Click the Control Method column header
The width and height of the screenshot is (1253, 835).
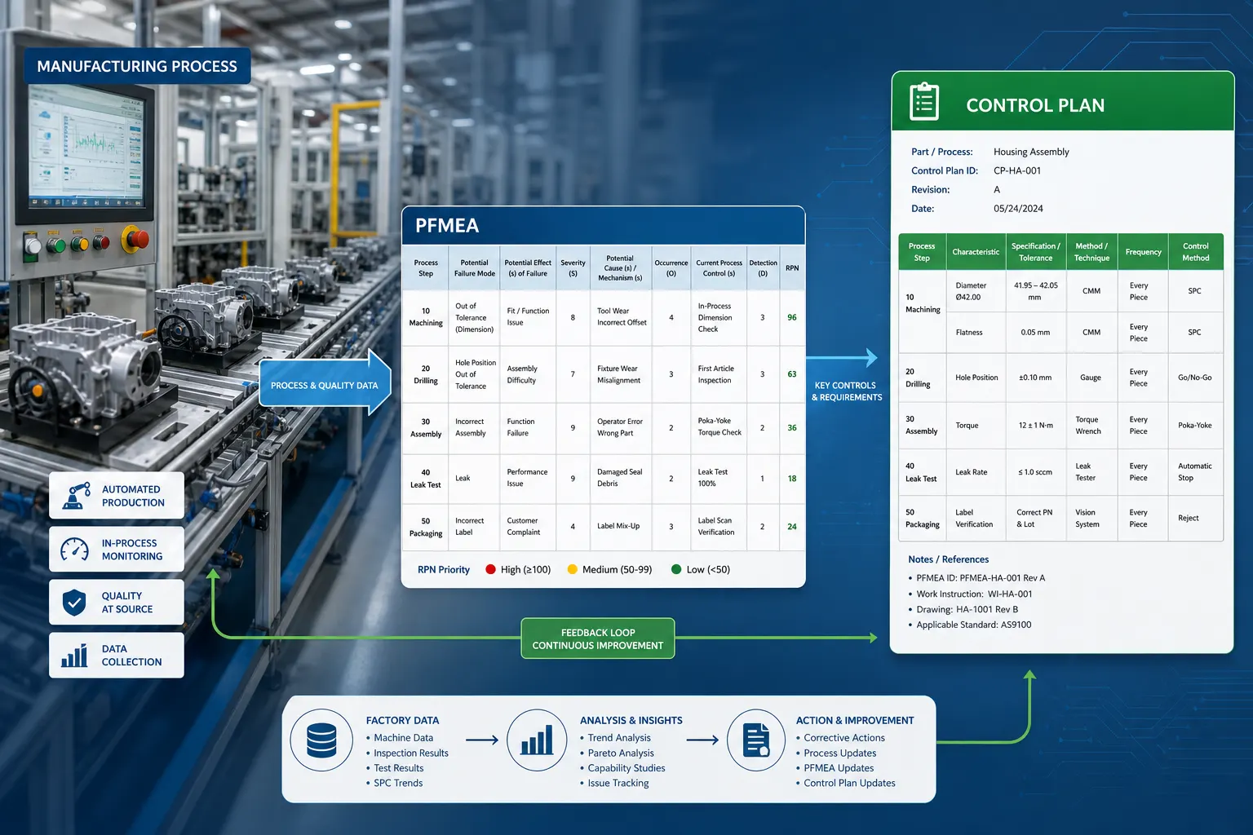click(1196, 252)
